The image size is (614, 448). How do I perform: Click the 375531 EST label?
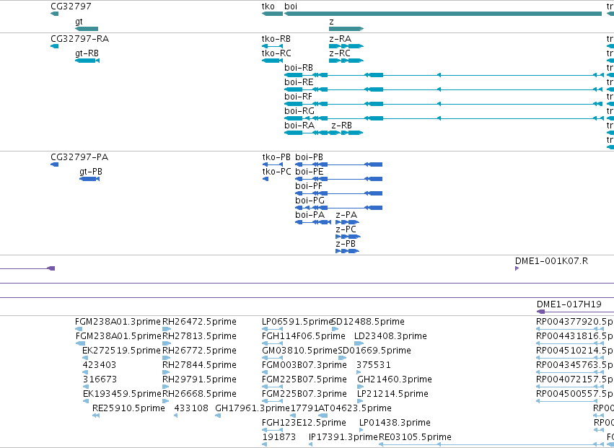coord(374,365)
